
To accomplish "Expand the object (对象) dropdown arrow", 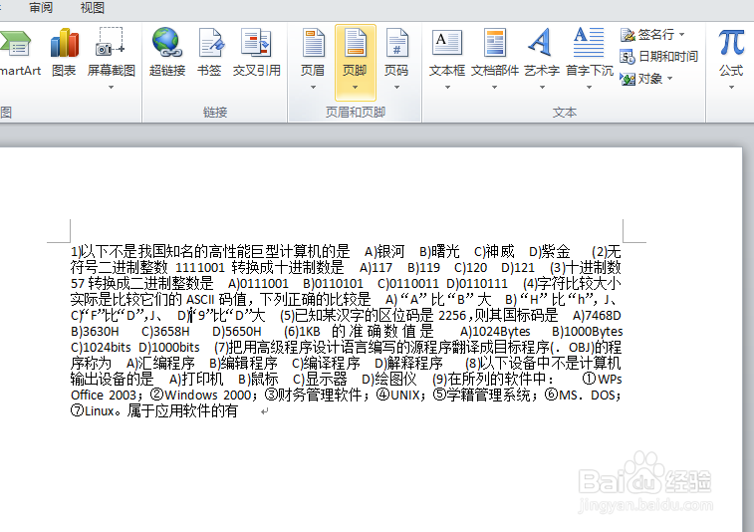I will pos(669,79).
